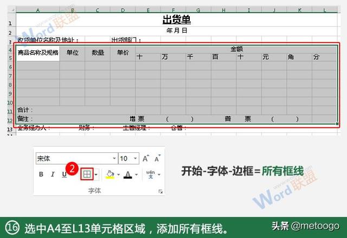Click selection fill handle at L12 corner
Image resolution: width=347 pixels, height=238 pixels.
tap(337, 124)
